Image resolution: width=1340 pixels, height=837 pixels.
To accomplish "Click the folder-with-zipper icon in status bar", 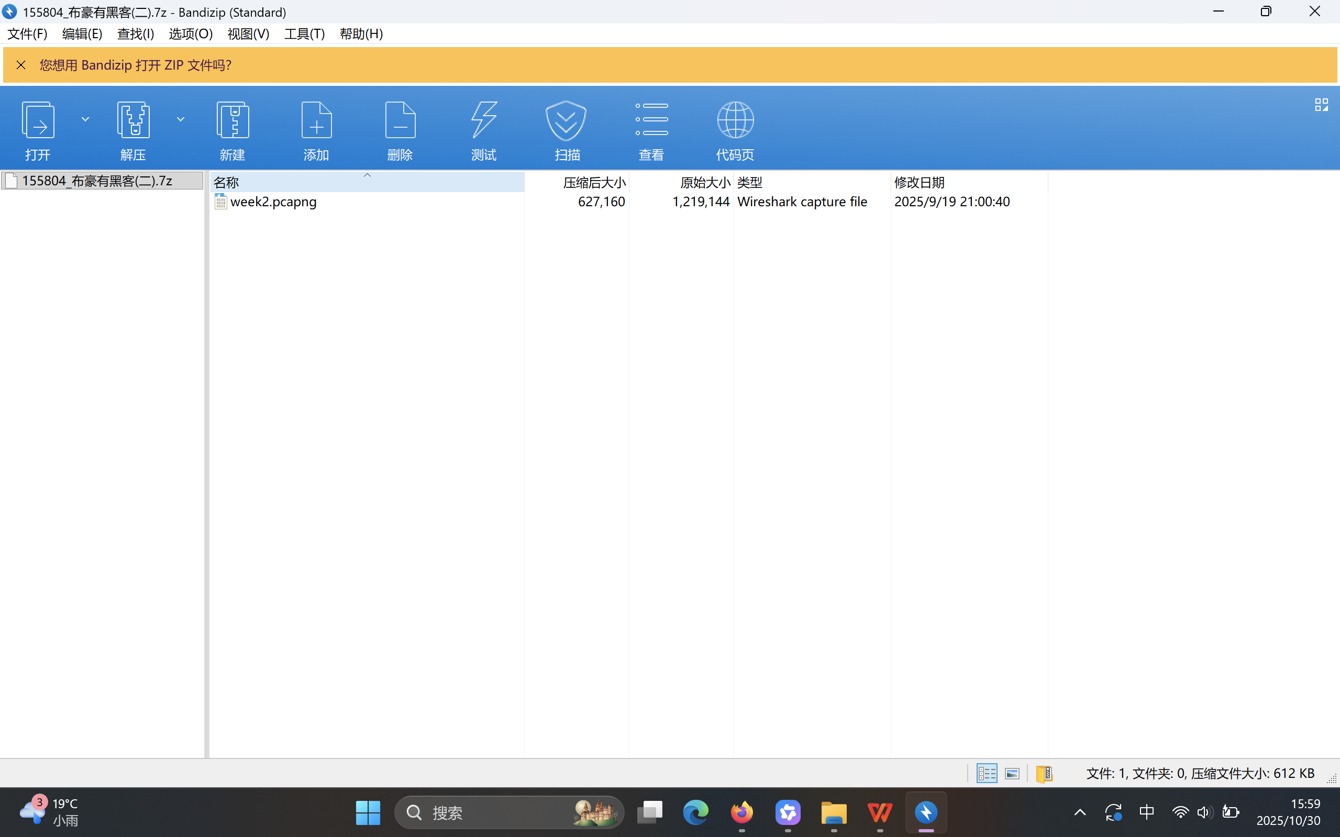I will point(1044,773).
